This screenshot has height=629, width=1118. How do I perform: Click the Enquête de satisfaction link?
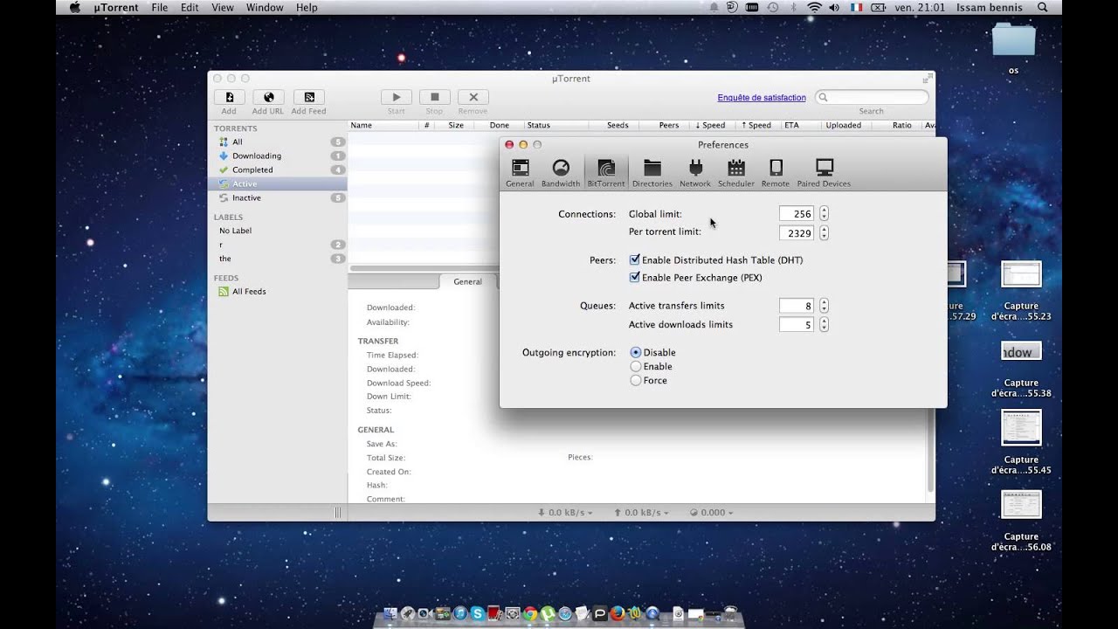point(762,98)
